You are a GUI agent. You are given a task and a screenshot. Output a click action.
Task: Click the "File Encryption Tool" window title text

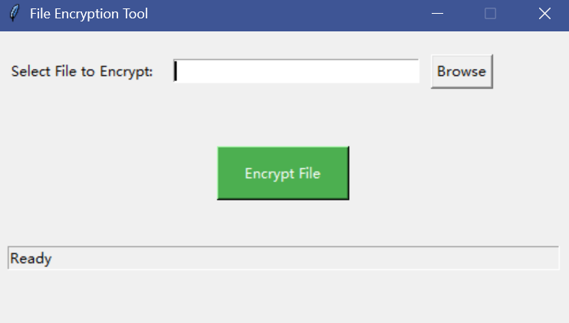[x=89, y=14]
